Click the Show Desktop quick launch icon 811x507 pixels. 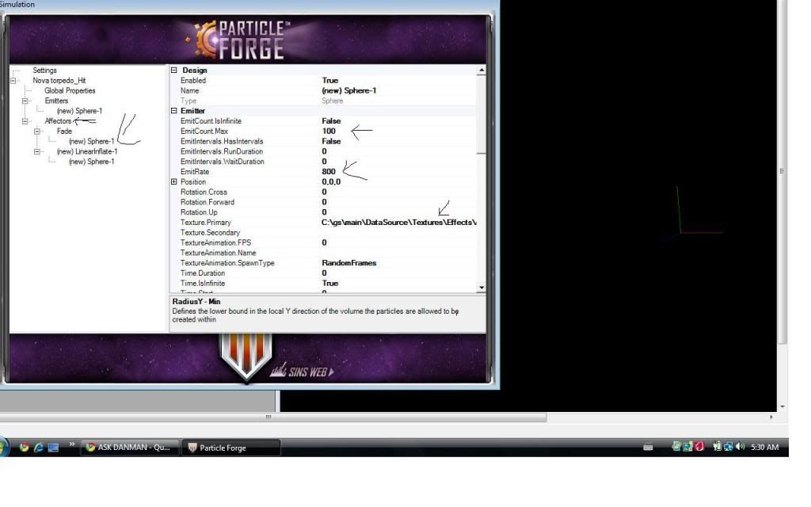53,448
